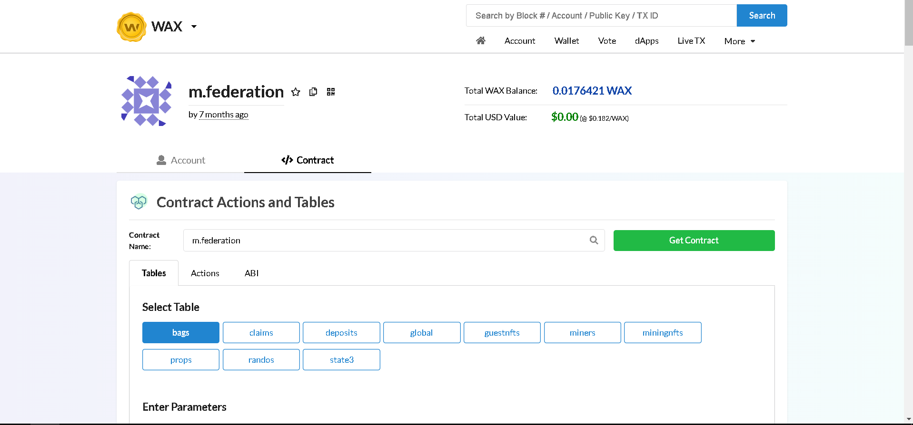The image size is (913, 425).
Task: Click the magnifier icon in Contract Name field
Action: [x=594, y=240]
